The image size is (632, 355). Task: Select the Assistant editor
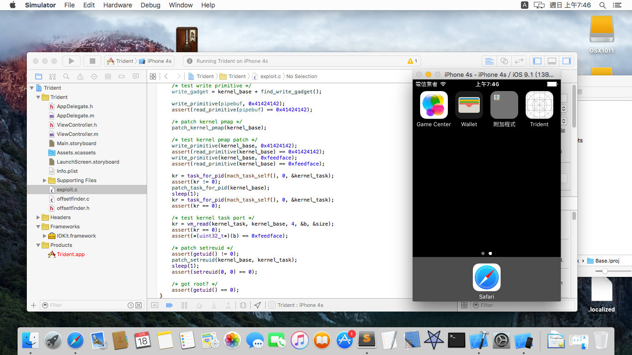(504, 61)
